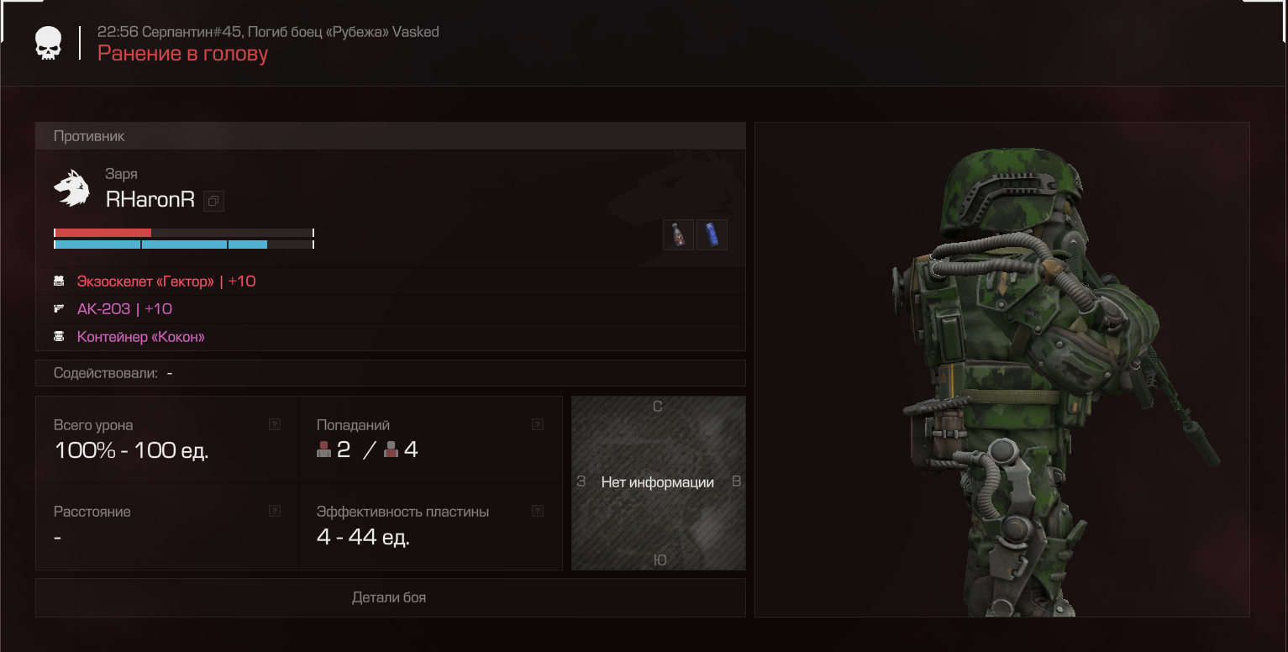Screen dimensions: 1288x652
Task: Copy the player name RHaronR
Action: 213,201
